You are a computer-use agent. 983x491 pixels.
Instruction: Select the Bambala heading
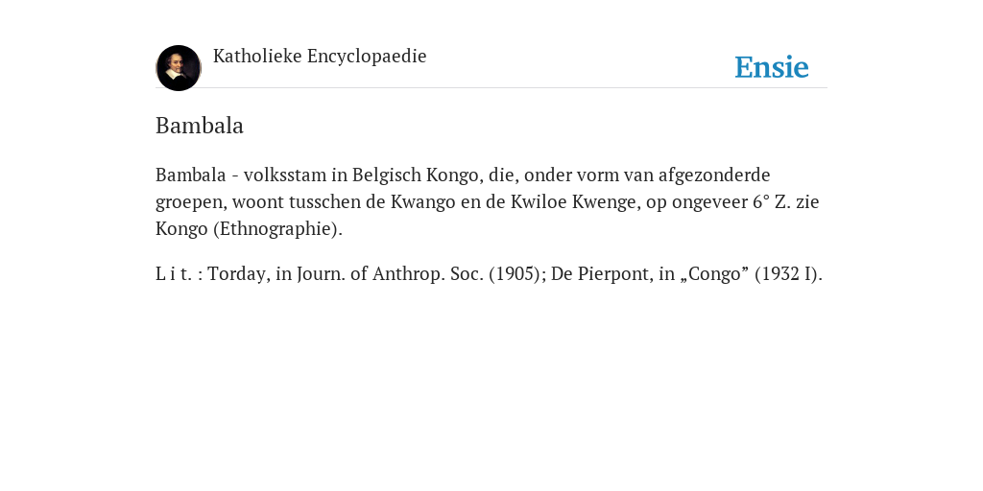click(200, 126)
